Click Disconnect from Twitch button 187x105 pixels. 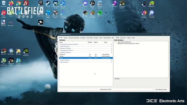(x=106, y=90)
